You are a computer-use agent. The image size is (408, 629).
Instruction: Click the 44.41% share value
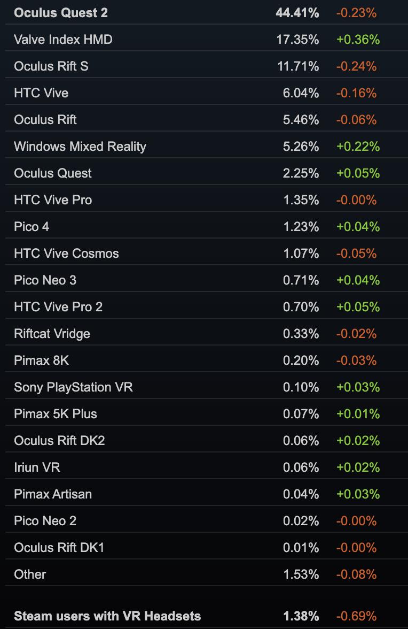pos(297,13)
